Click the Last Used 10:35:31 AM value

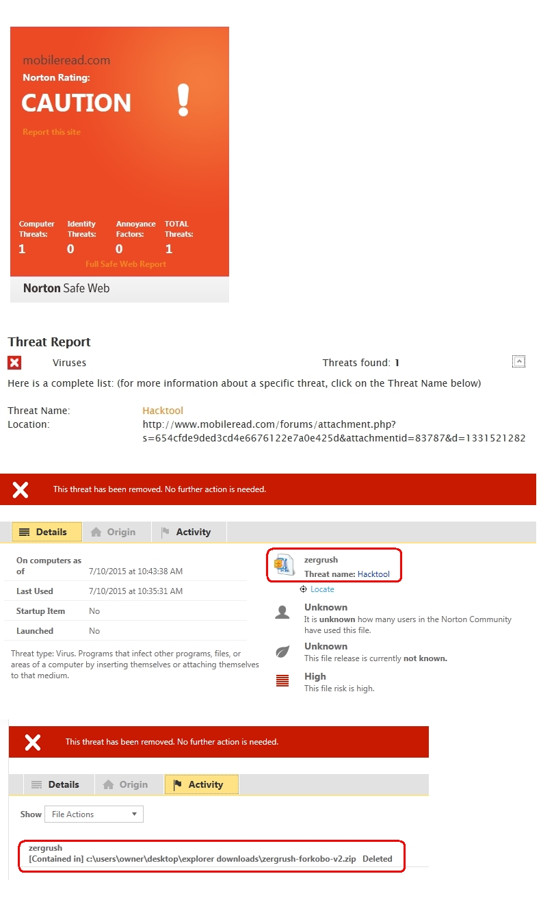point(135,591)
